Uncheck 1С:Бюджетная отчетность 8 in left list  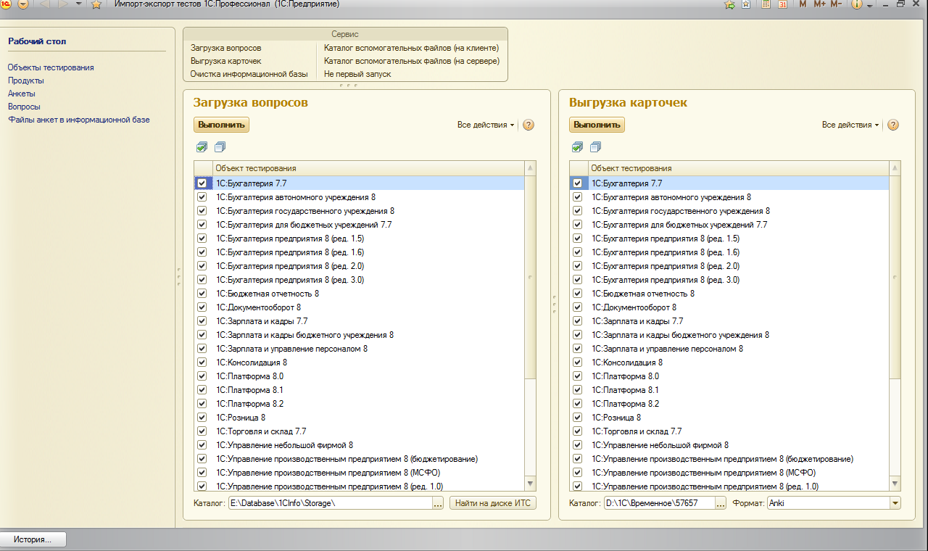click(x=202, y=294)
